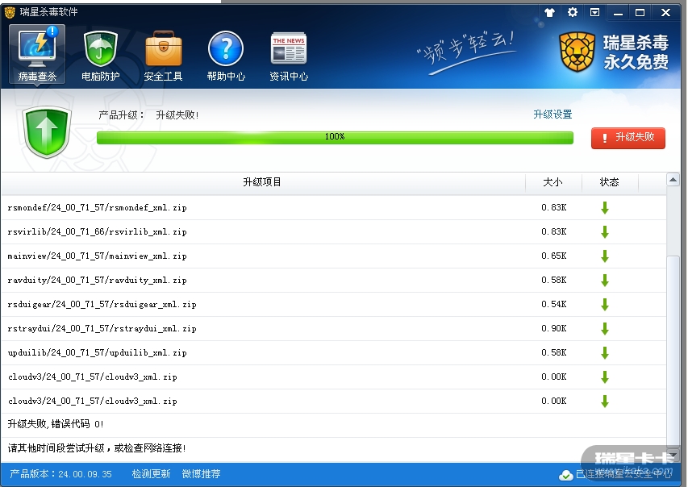Click download arrow for rstraydui_xml.zip
The width and height of the screenshot is (688, 487).
point(605,328)
